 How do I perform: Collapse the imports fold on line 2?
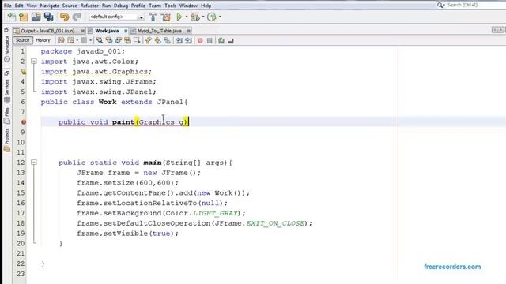click(x=34, y=62)
